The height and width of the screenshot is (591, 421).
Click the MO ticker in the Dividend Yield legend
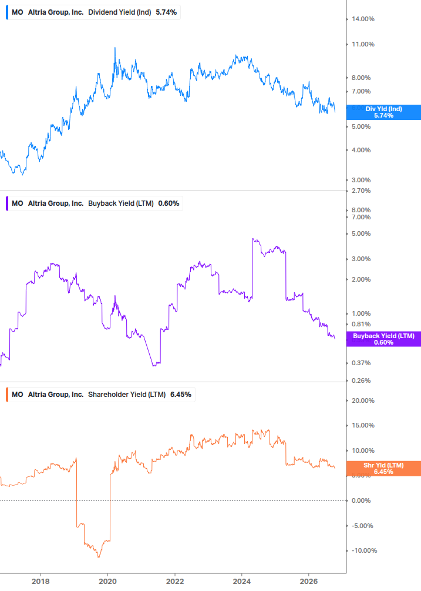[x=17, y=12]
